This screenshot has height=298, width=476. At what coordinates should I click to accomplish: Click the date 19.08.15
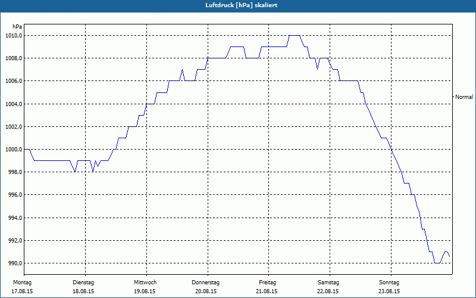pyautogui.click(x=145, y=291)
